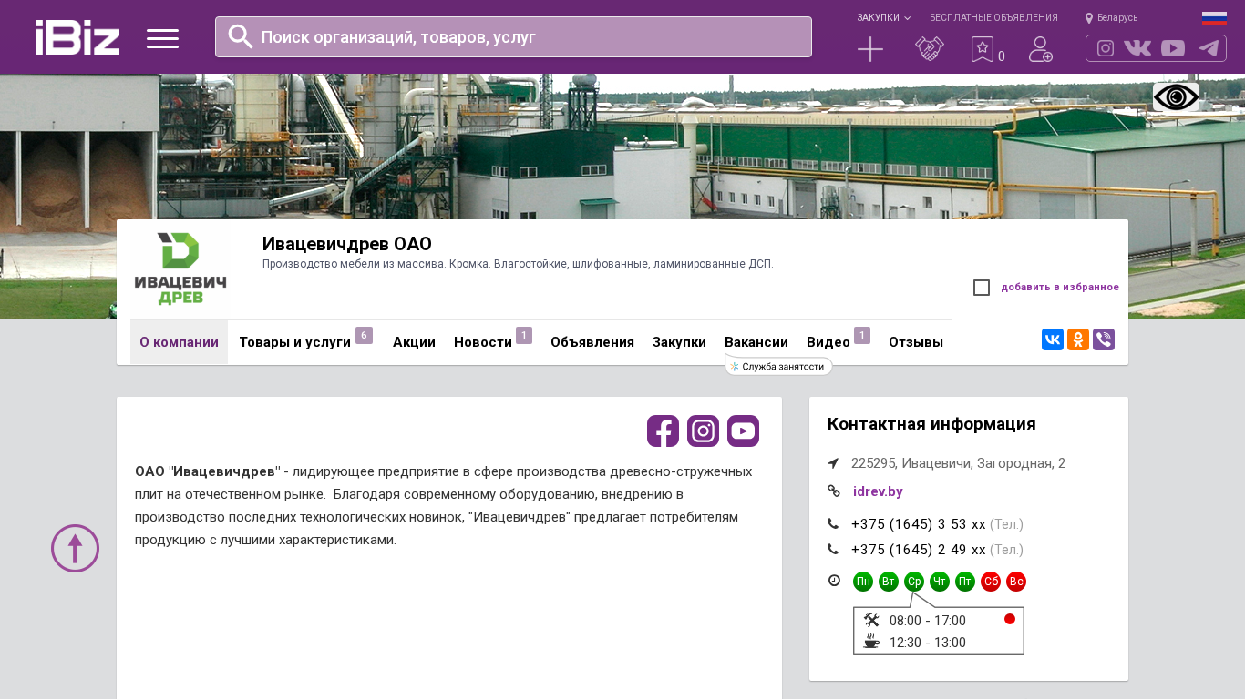Share the page via Viber icon

[1104, 339]
